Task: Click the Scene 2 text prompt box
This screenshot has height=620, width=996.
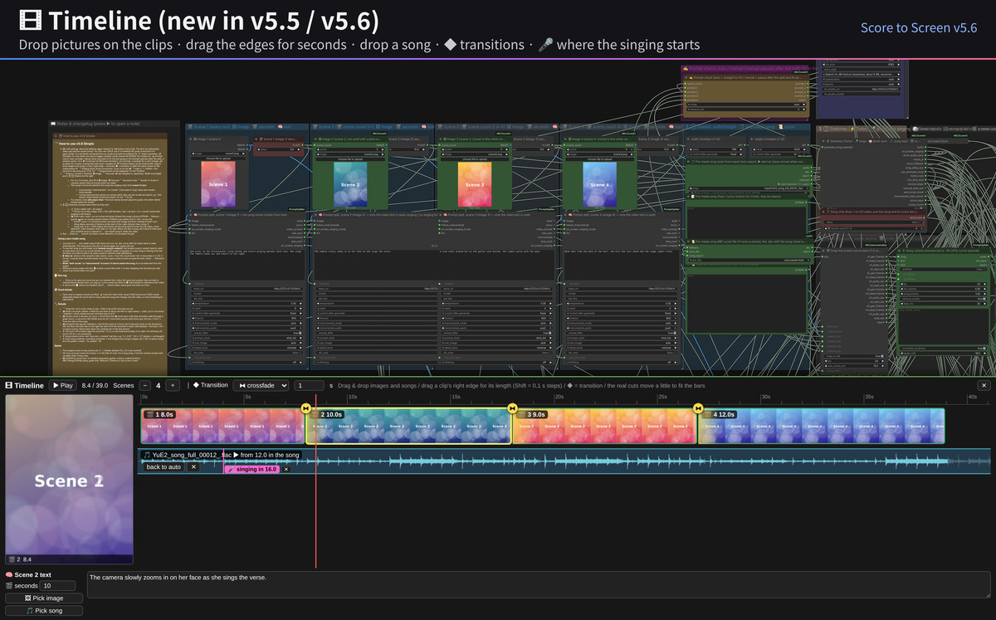Action: pos(538,584)
